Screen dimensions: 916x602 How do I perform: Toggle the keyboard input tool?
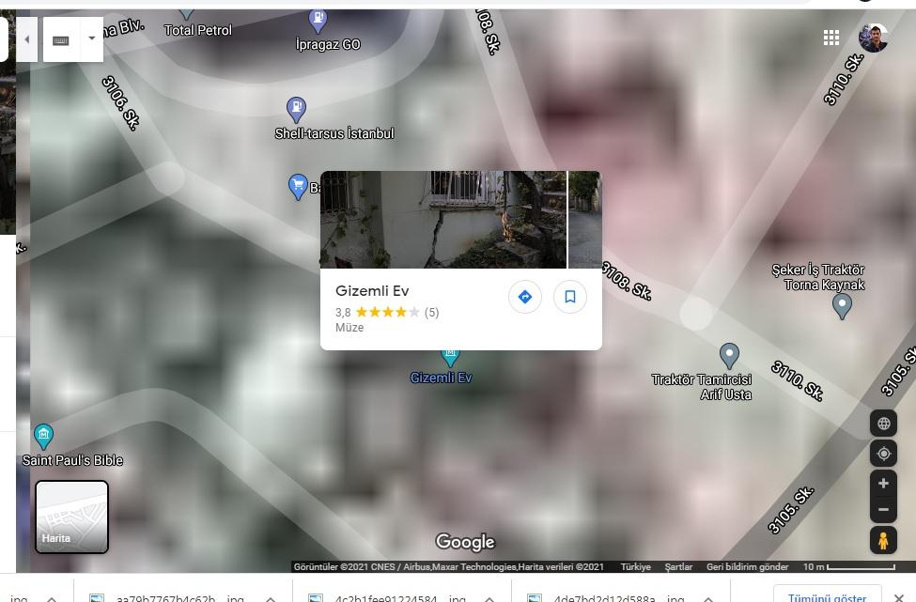pos(60,40)
